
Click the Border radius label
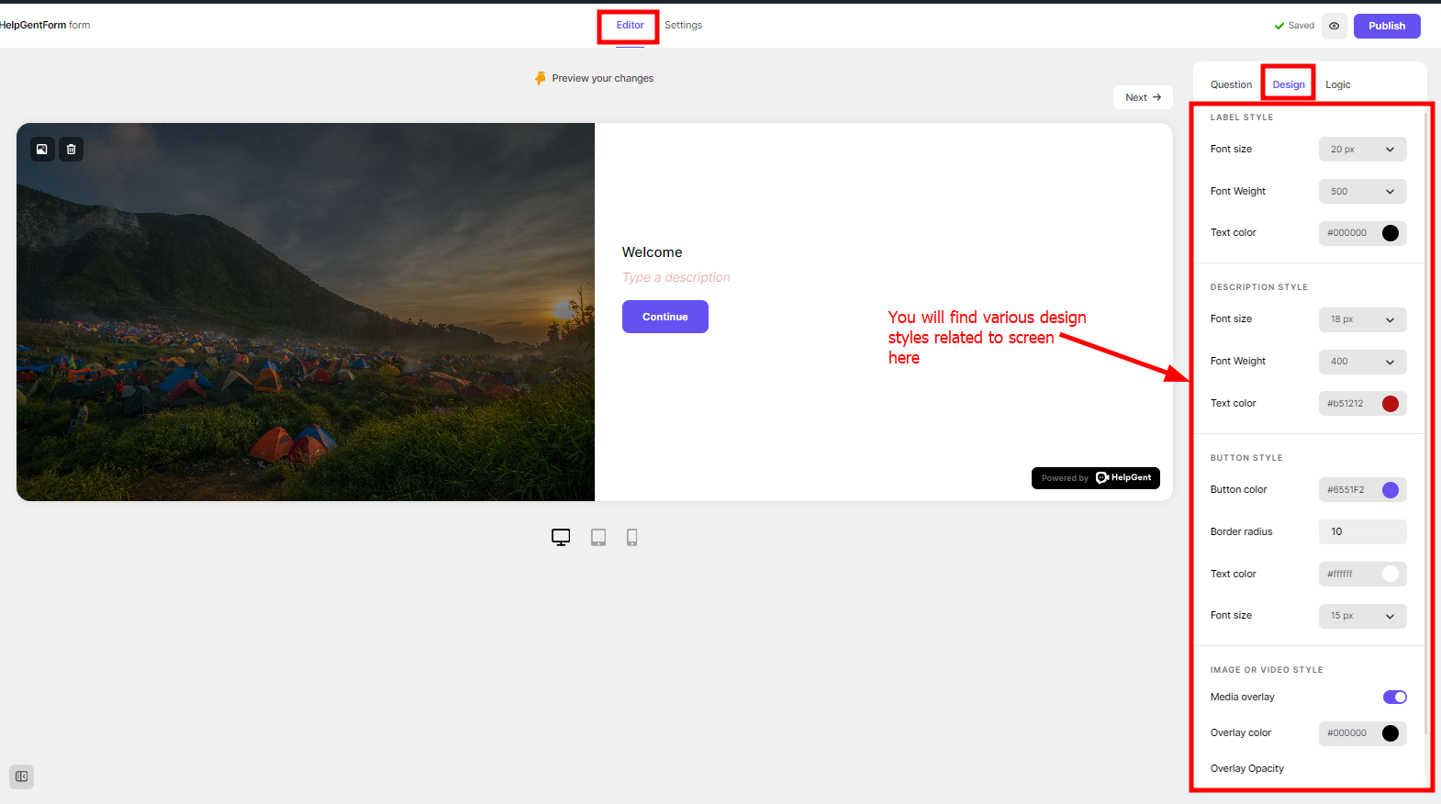(x=1242, y=532)
